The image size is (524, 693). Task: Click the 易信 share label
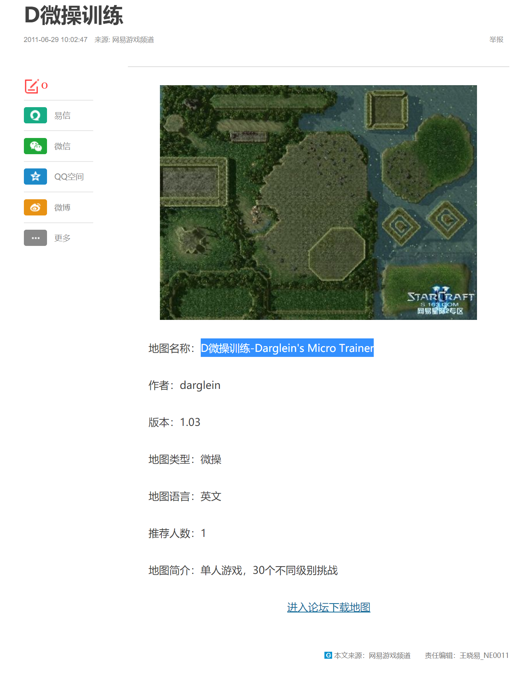(62, 116)
